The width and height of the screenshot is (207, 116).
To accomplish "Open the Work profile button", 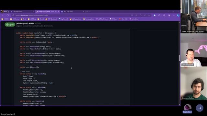I will click(5, 12).
